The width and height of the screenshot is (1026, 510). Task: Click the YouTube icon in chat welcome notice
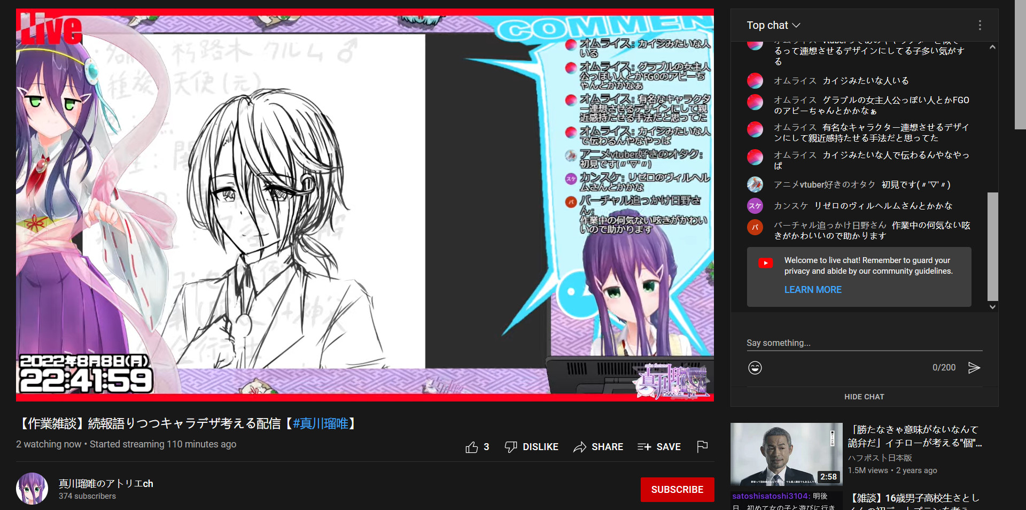click(x=765, y=263)
